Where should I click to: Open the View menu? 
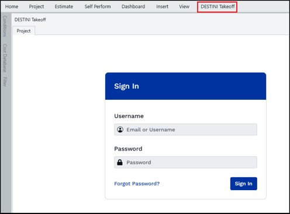pos(184,6)
